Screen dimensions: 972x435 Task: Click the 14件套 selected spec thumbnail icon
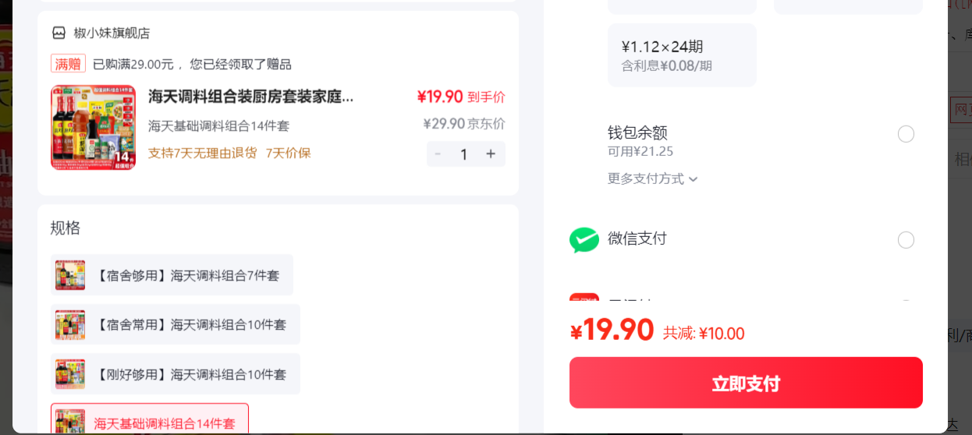(70, 422)
